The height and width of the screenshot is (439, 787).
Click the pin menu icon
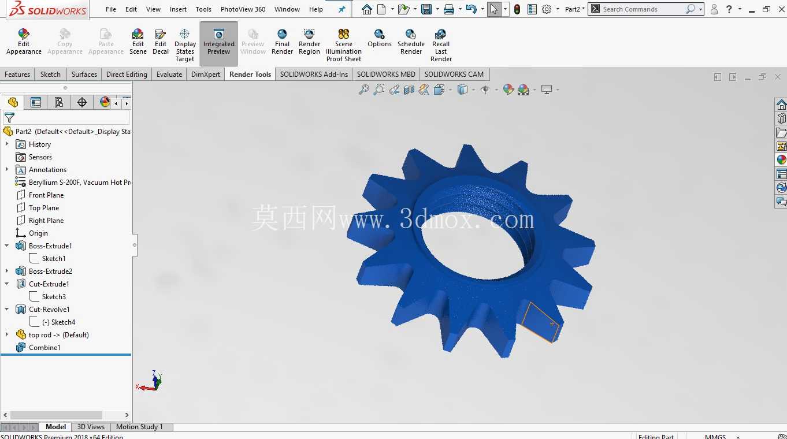tap(341, 9)
